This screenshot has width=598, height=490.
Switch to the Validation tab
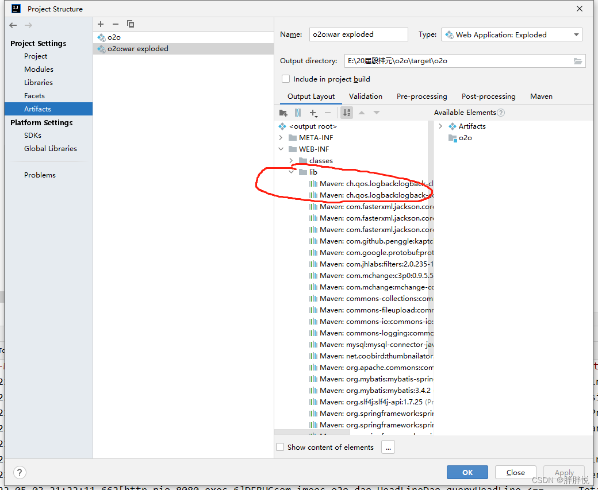point(366,96)
